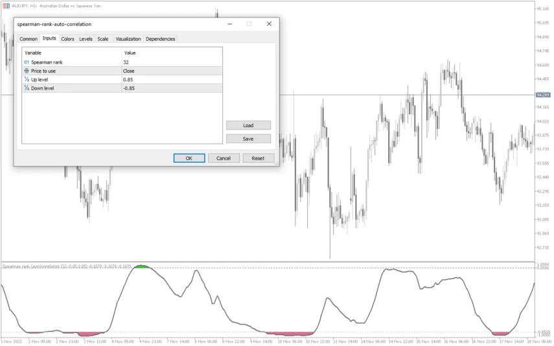
Task: Edit the Spearman rank value 32
Action: 172,62
